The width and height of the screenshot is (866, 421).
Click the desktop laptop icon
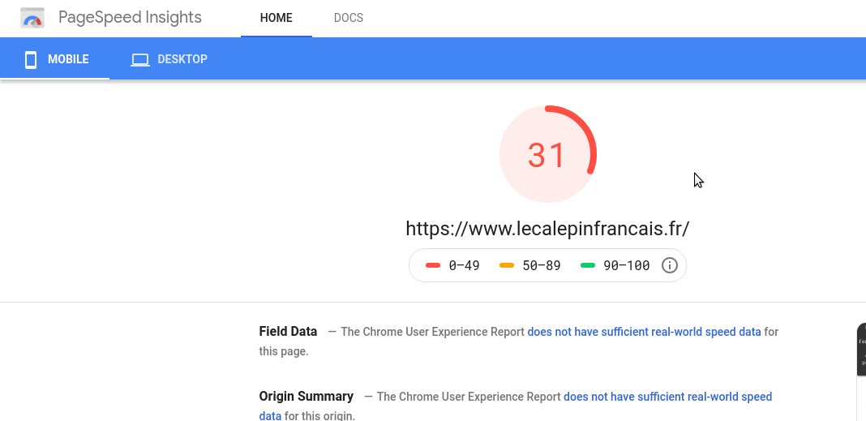tap(139, 59)
